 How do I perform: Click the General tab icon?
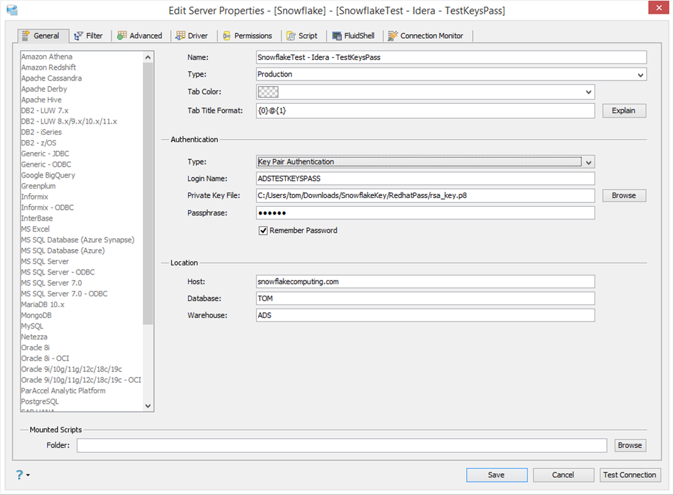pos(26,36)
